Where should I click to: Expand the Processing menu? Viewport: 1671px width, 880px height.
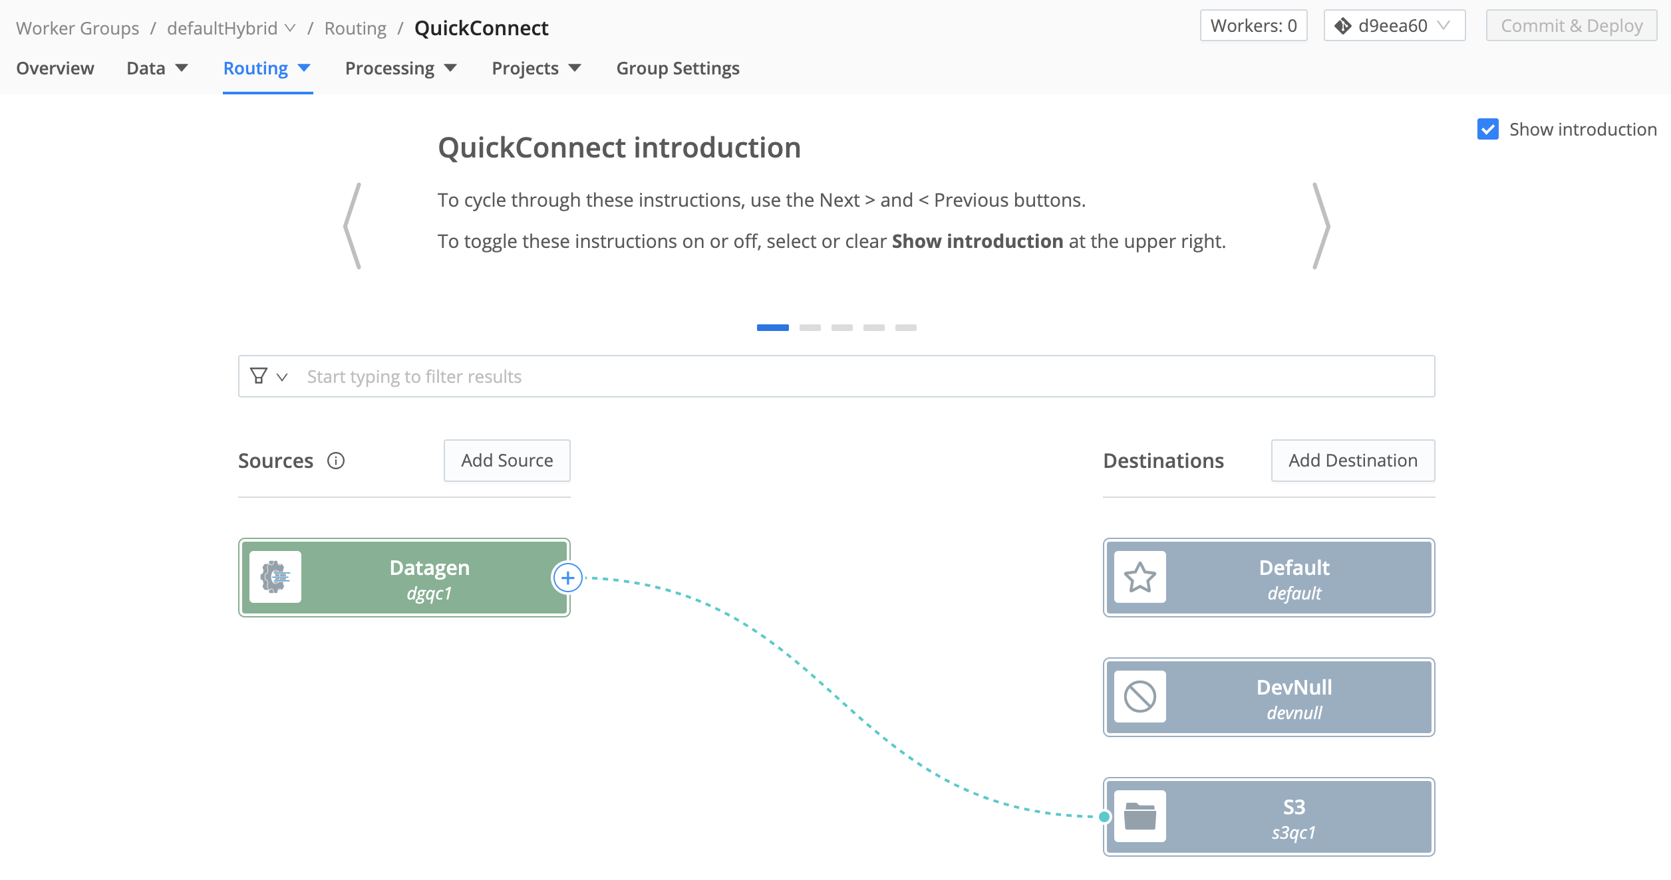tap(400, 68)
